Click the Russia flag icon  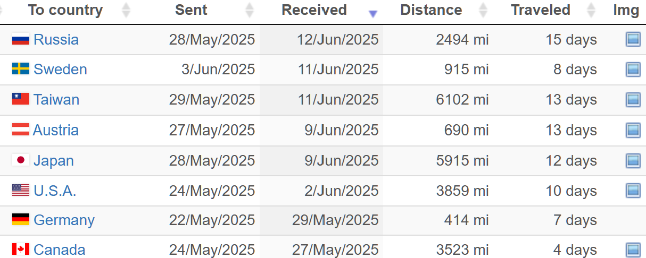(21, 39)
